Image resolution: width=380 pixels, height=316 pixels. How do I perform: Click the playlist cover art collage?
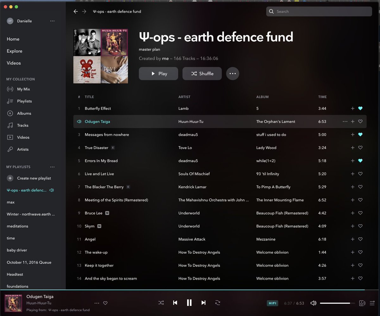pos(101,56)
